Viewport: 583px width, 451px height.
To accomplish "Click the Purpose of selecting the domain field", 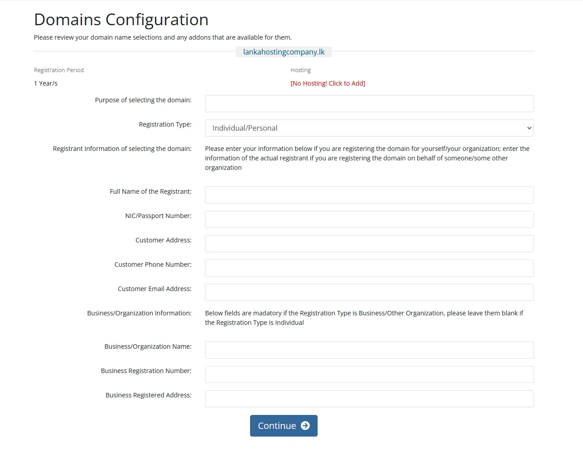I will pos(369,103).
